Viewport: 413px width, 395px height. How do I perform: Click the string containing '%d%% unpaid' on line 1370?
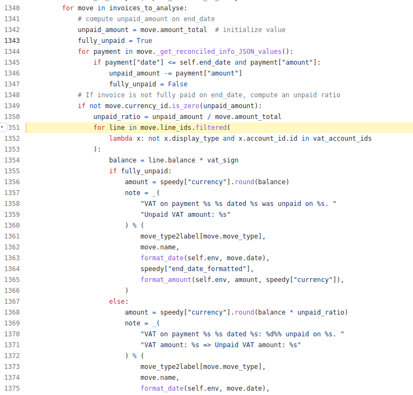tap(242, 334)
